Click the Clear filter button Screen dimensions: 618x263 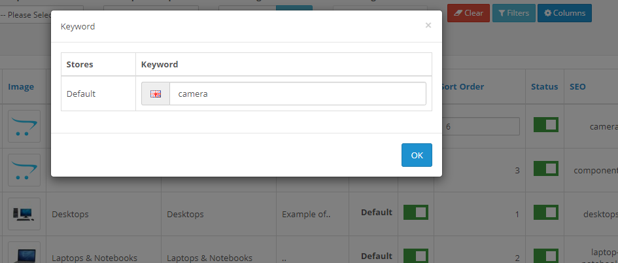468,13
